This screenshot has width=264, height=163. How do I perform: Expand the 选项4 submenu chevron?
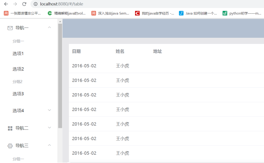point(49,110)
